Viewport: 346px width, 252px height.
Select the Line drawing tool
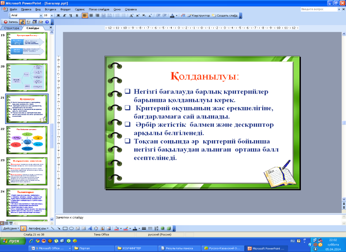[x=52, y=228]
